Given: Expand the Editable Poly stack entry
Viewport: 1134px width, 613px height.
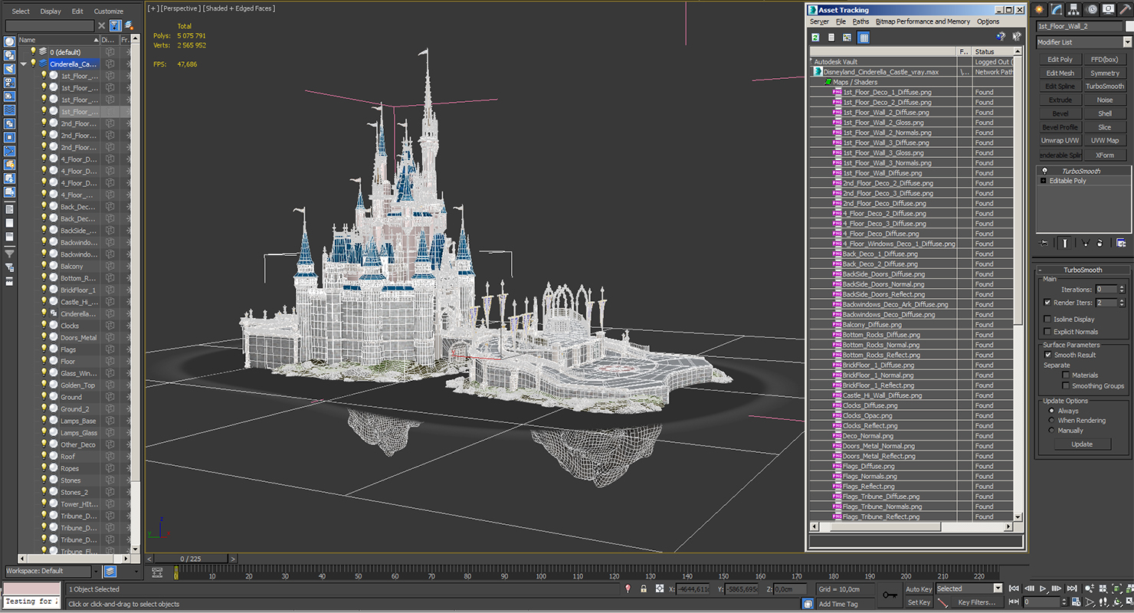Looking at the screenshot, I should point(1043,181).
